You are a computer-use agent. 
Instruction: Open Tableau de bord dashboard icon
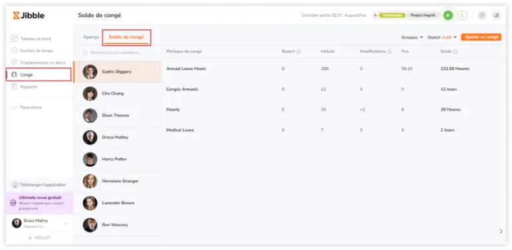point(14,39)
